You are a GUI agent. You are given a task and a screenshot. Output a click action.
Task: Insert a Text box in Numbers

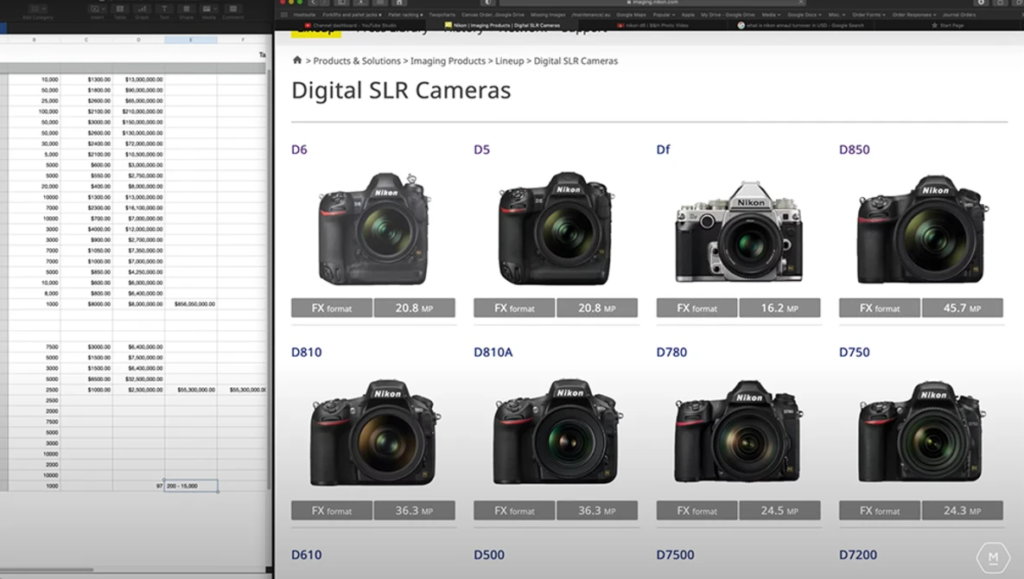pos(164,11)
